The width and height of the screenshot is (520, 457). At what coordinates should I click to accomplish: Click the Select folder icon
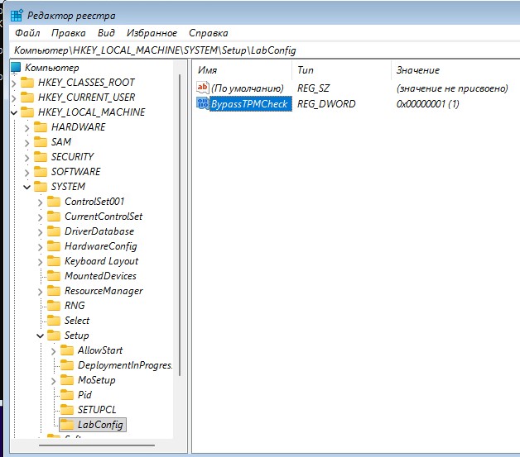[x=54, y=321]
